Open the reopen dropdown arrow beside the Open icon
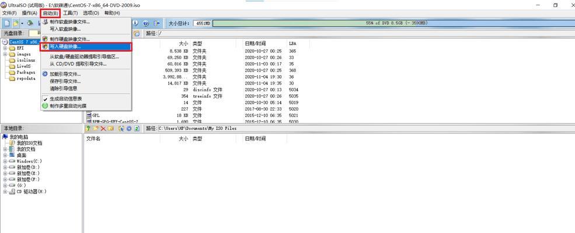 tap(22, 23)
